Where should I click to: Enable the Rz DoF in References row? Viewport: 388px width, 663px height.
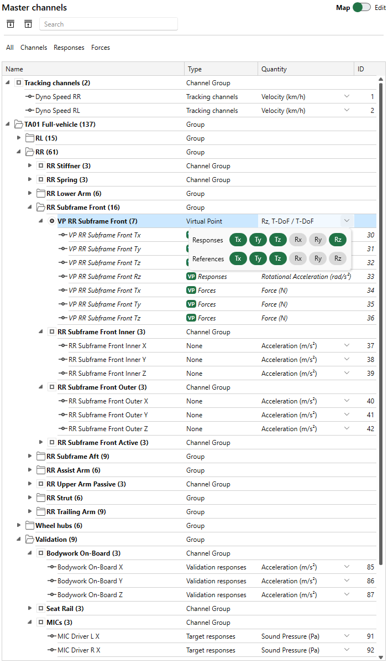click(338, 258)
